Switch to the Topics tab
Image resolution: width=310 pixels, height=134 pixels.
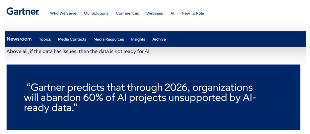[45, 39]
